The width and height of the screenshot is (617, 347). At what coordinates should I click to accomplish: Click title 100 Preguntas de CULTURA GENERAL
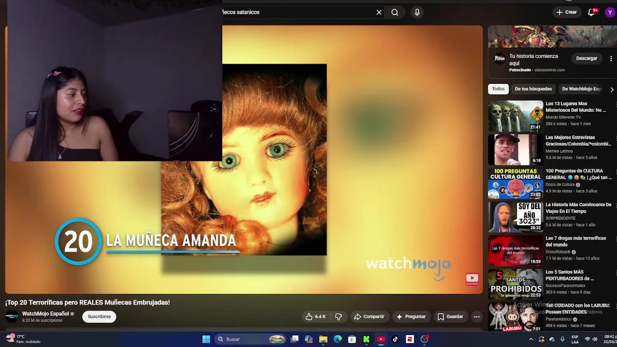coord(578,174)
